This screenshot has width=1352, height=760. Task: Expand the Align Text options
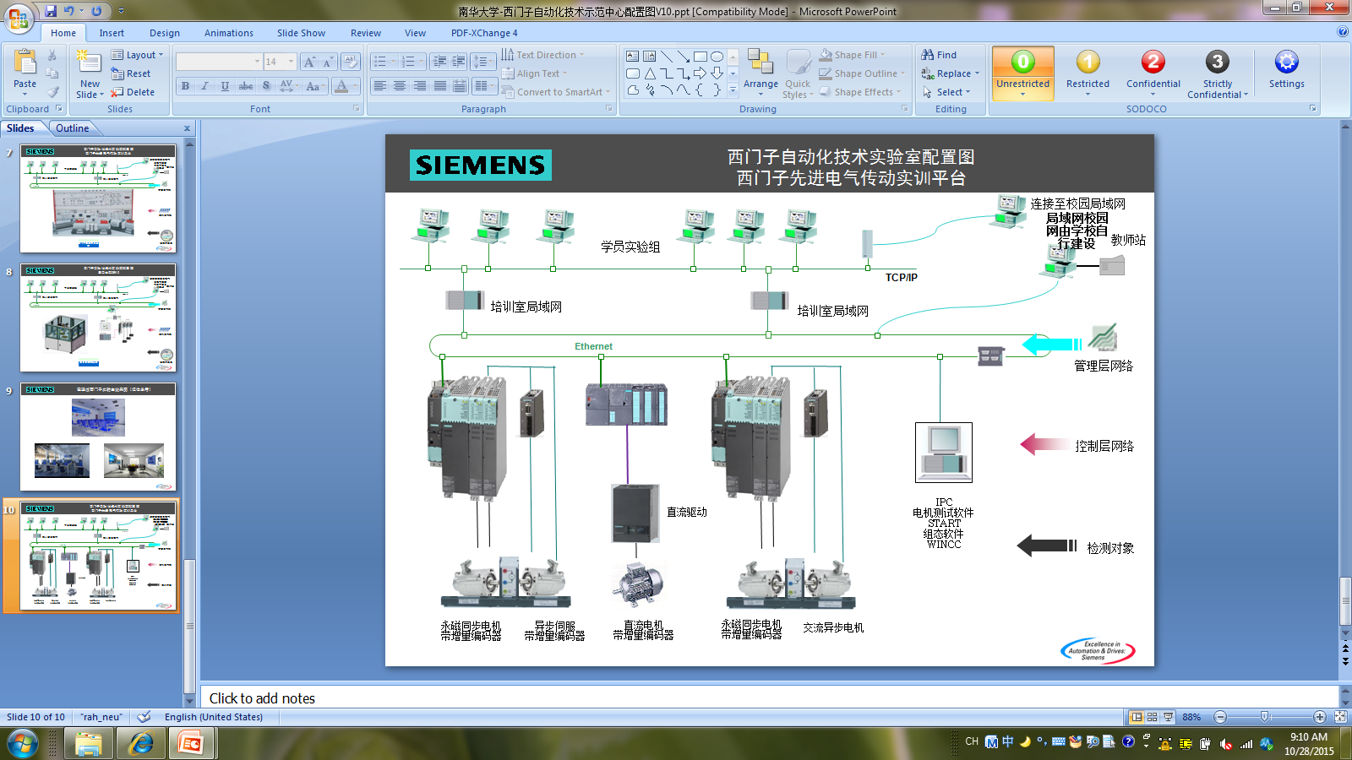pos(534,73)
